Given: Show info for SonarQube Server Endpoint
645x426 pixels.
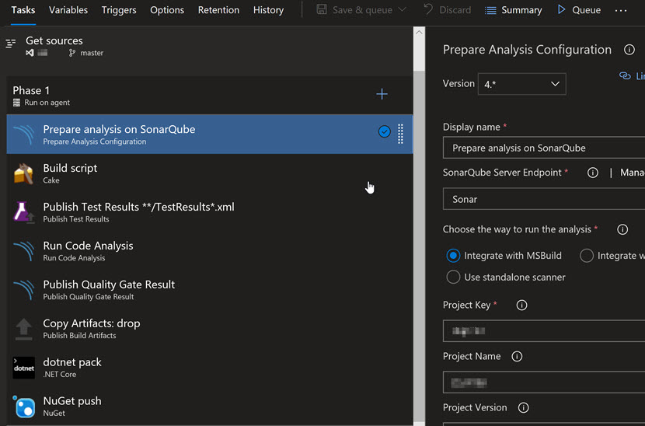Looking at the screenshot, I should pos(592,173).
